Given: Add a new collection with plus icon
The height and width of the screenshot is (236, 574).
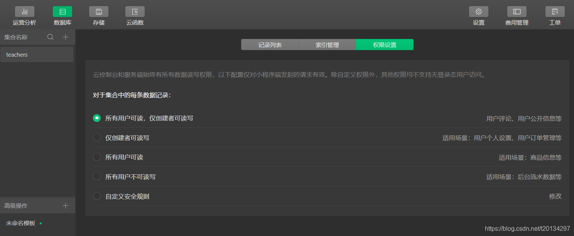Looking at the screenshot, I should click(x=66, y=37).
